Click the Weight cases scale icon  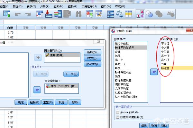tap(120, 14)
